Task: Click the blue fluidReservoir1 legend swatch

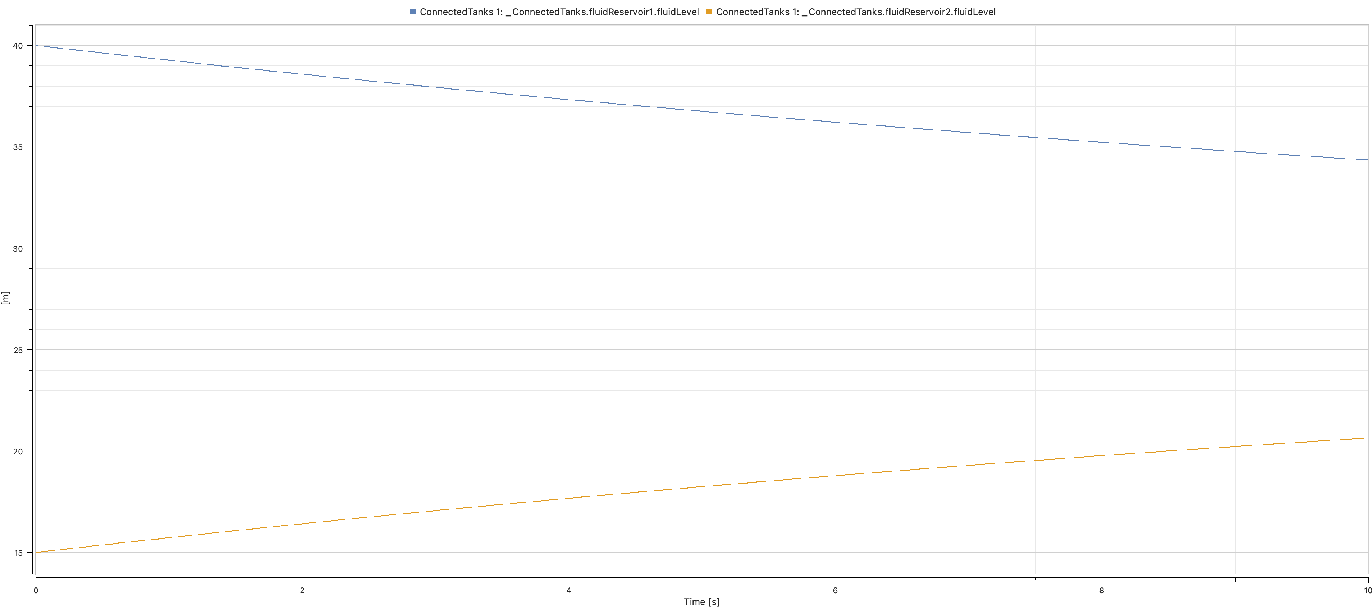Action: (412, 12)
